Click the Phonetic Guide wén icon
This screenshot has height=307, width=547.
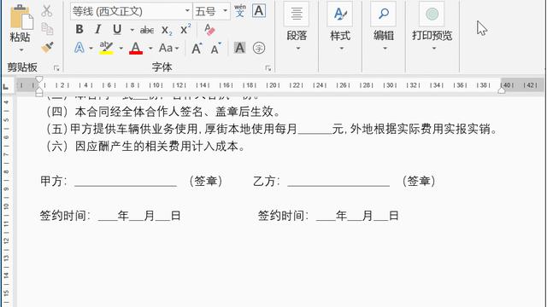[240, 11]
